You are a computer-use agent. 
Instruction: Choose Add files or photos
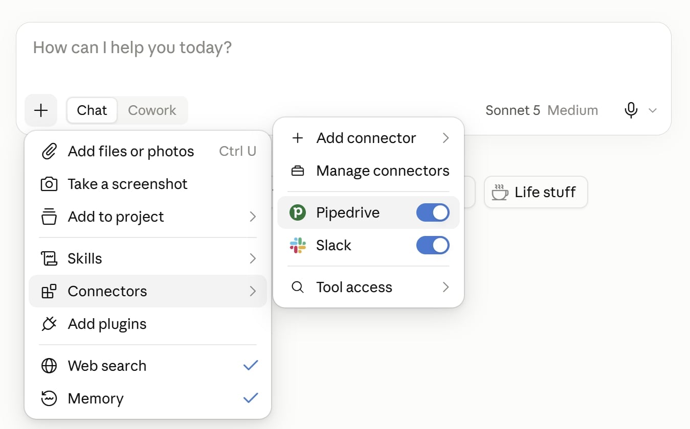[148, 151]
